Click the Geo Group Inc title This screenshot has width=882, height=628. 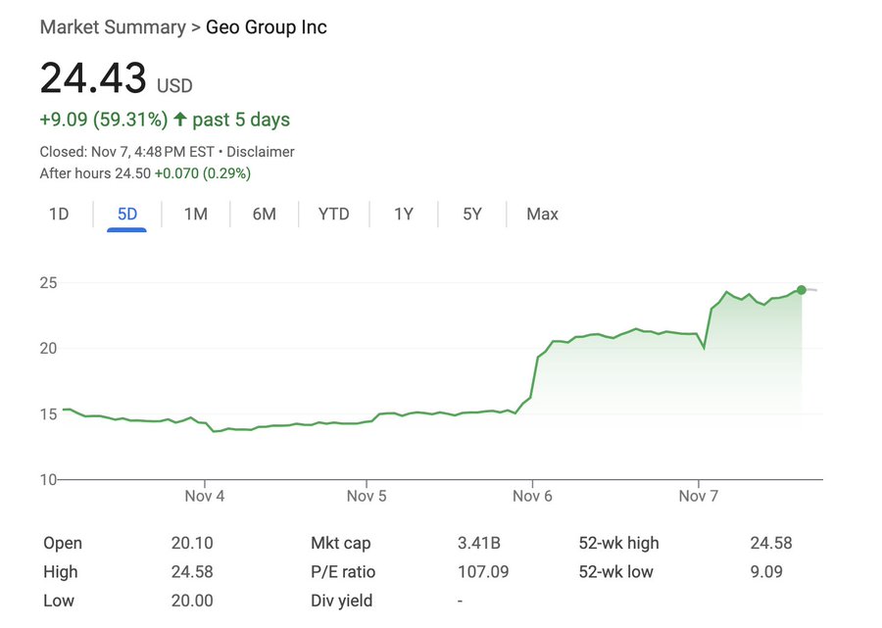[266, 27]
